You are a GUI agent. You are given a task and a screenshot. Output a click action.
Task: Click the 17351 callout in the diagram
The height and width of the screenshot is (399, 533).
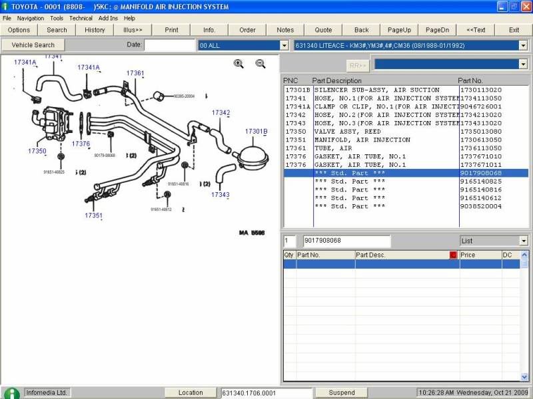point(93,215)
